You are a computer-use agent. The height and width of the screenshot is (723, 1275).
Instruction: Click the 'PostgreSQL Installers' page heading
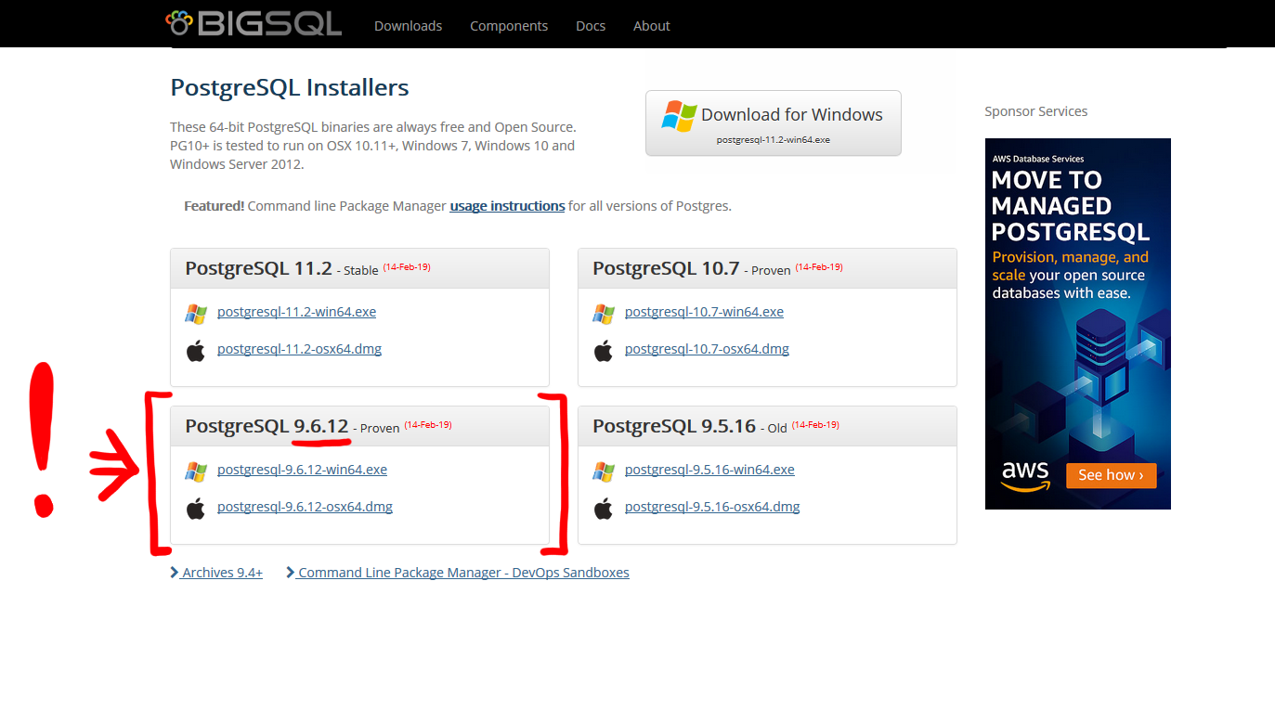[290, 88]
